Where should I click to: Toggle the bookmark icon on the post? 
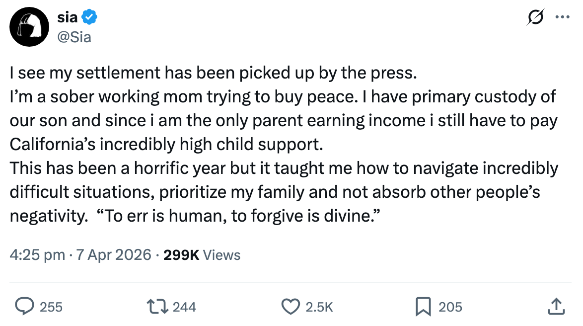423,306
